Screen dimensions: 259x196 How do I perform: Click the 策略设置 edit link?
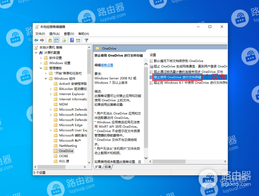pyautogui.click(x=107, y=65)
